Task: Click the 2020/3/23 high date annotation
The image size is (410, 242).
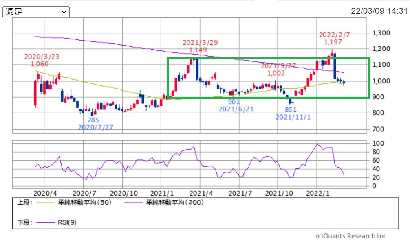Action: coord(42,57)
